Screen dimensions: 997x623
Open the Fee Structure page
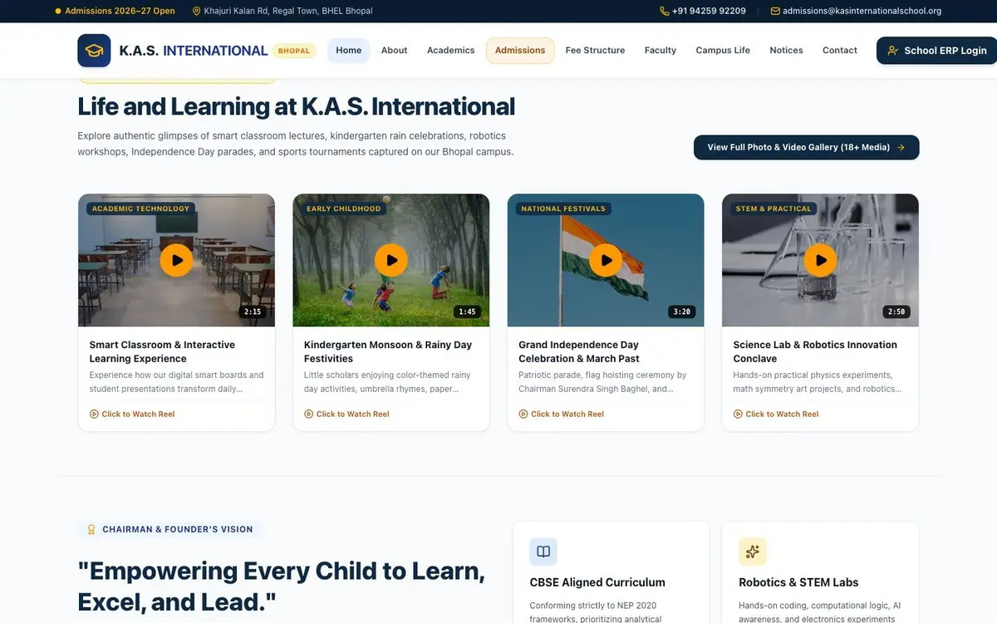[596, 51]
